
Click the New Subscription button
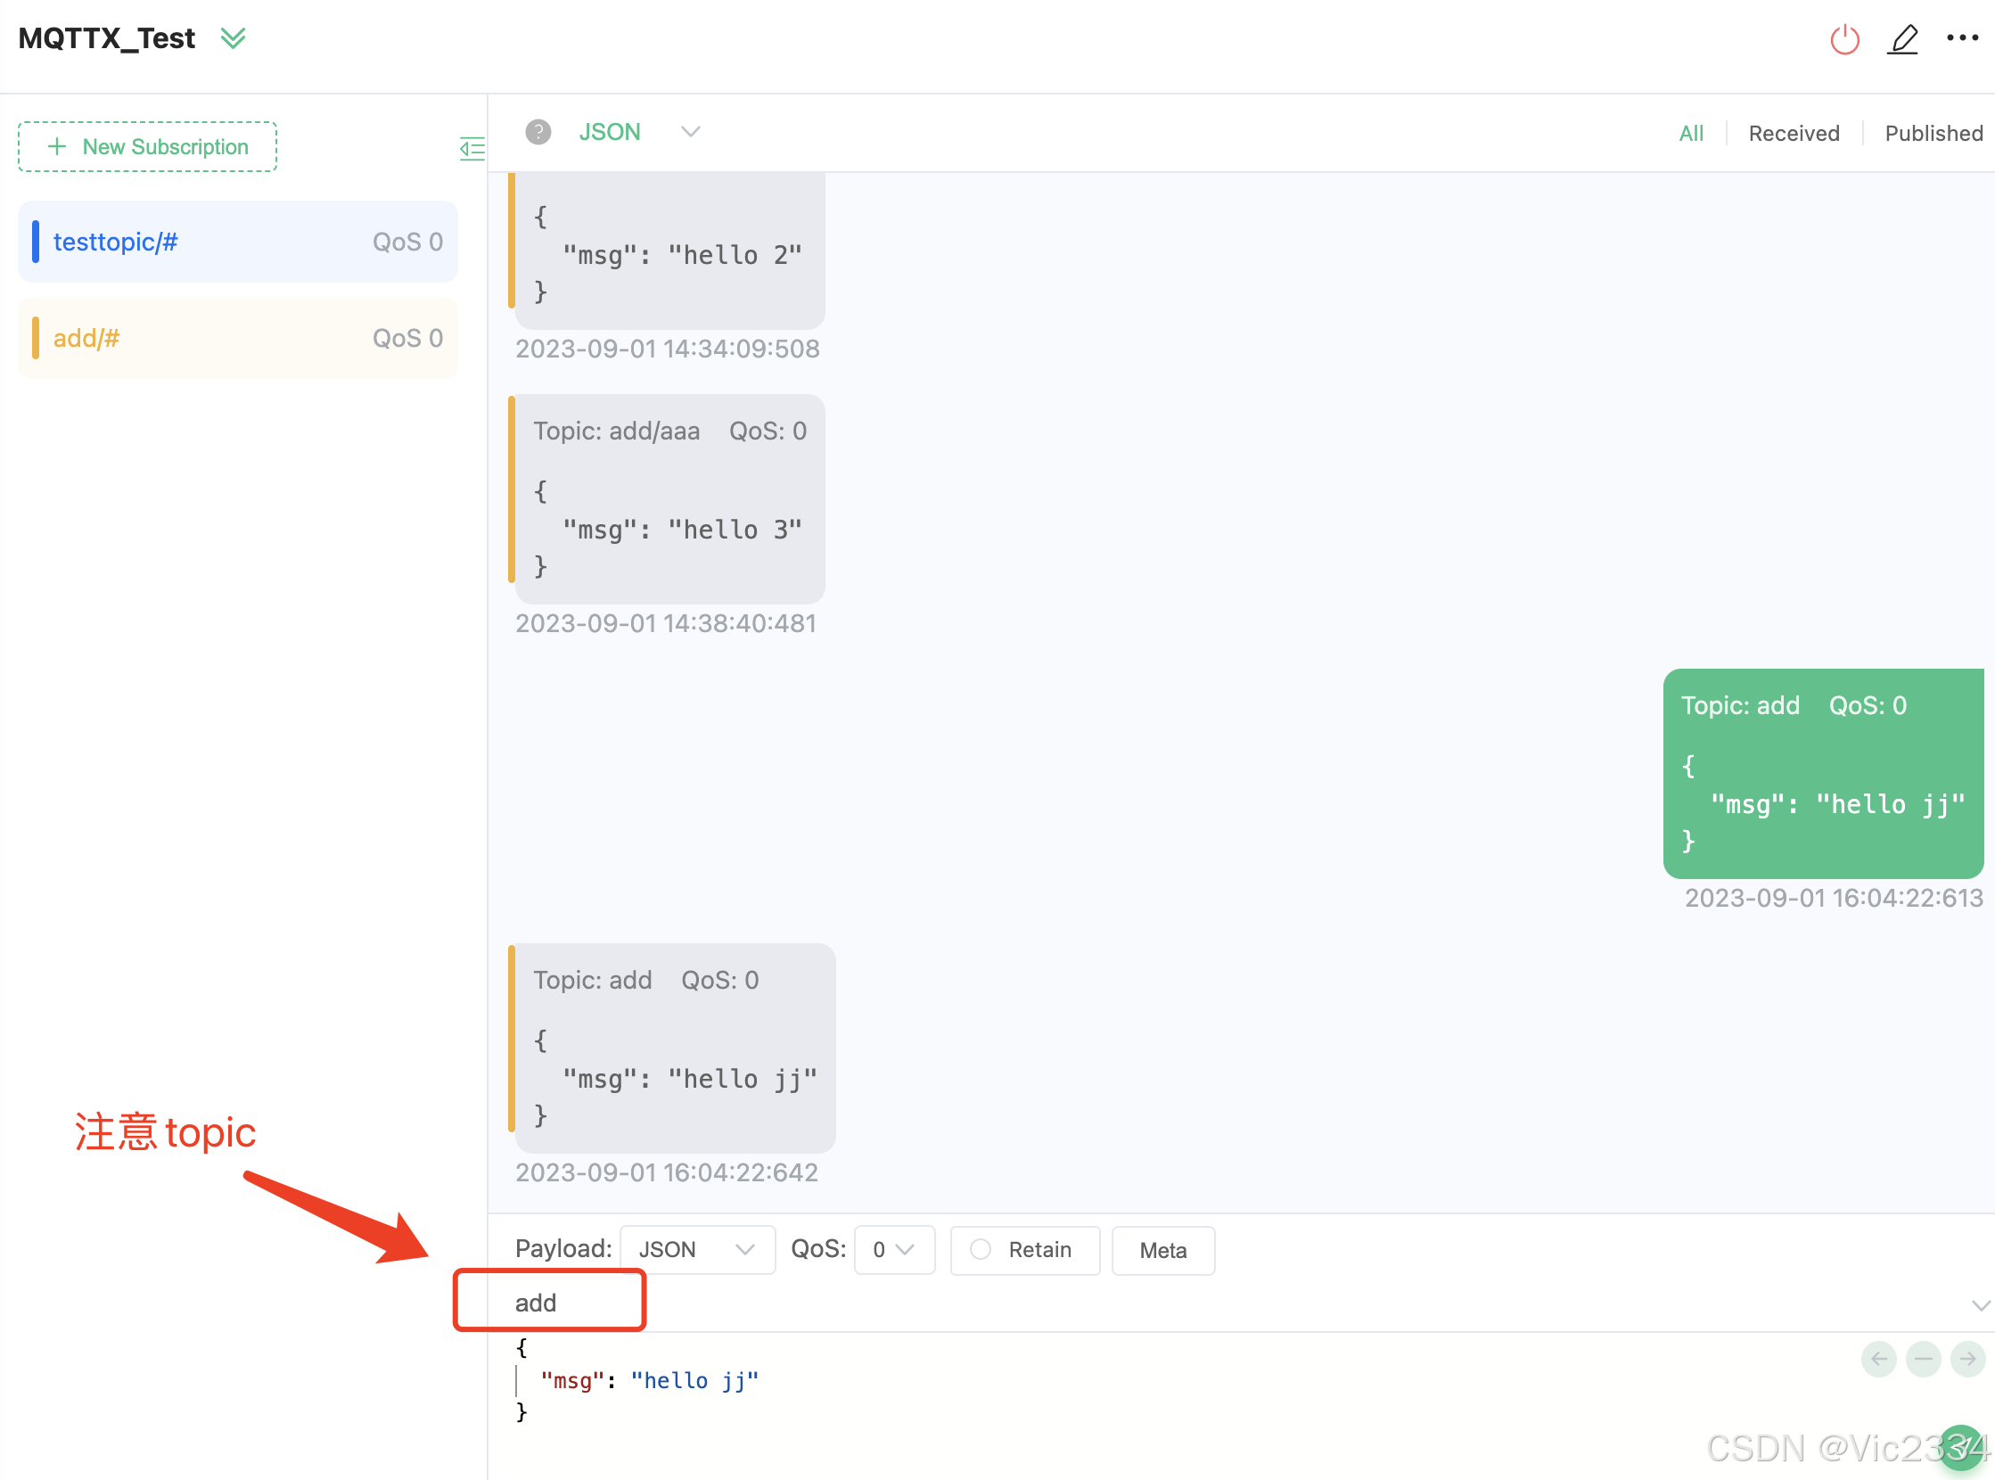tap(148, 147)
